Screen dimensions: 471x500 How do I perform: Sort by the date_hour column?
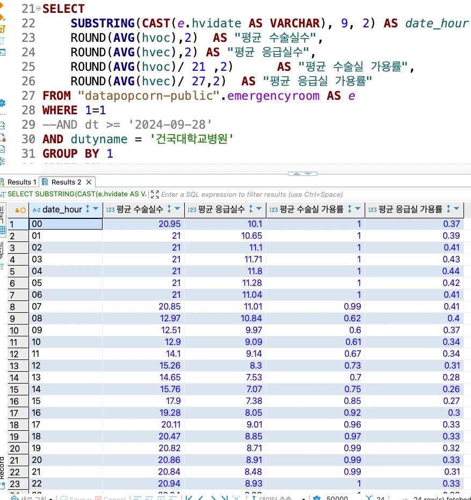click(x=88, y=209)
